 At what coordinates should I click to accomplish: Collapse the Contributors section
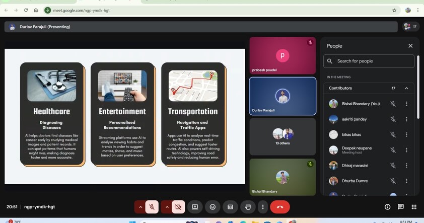coord(406,88)
